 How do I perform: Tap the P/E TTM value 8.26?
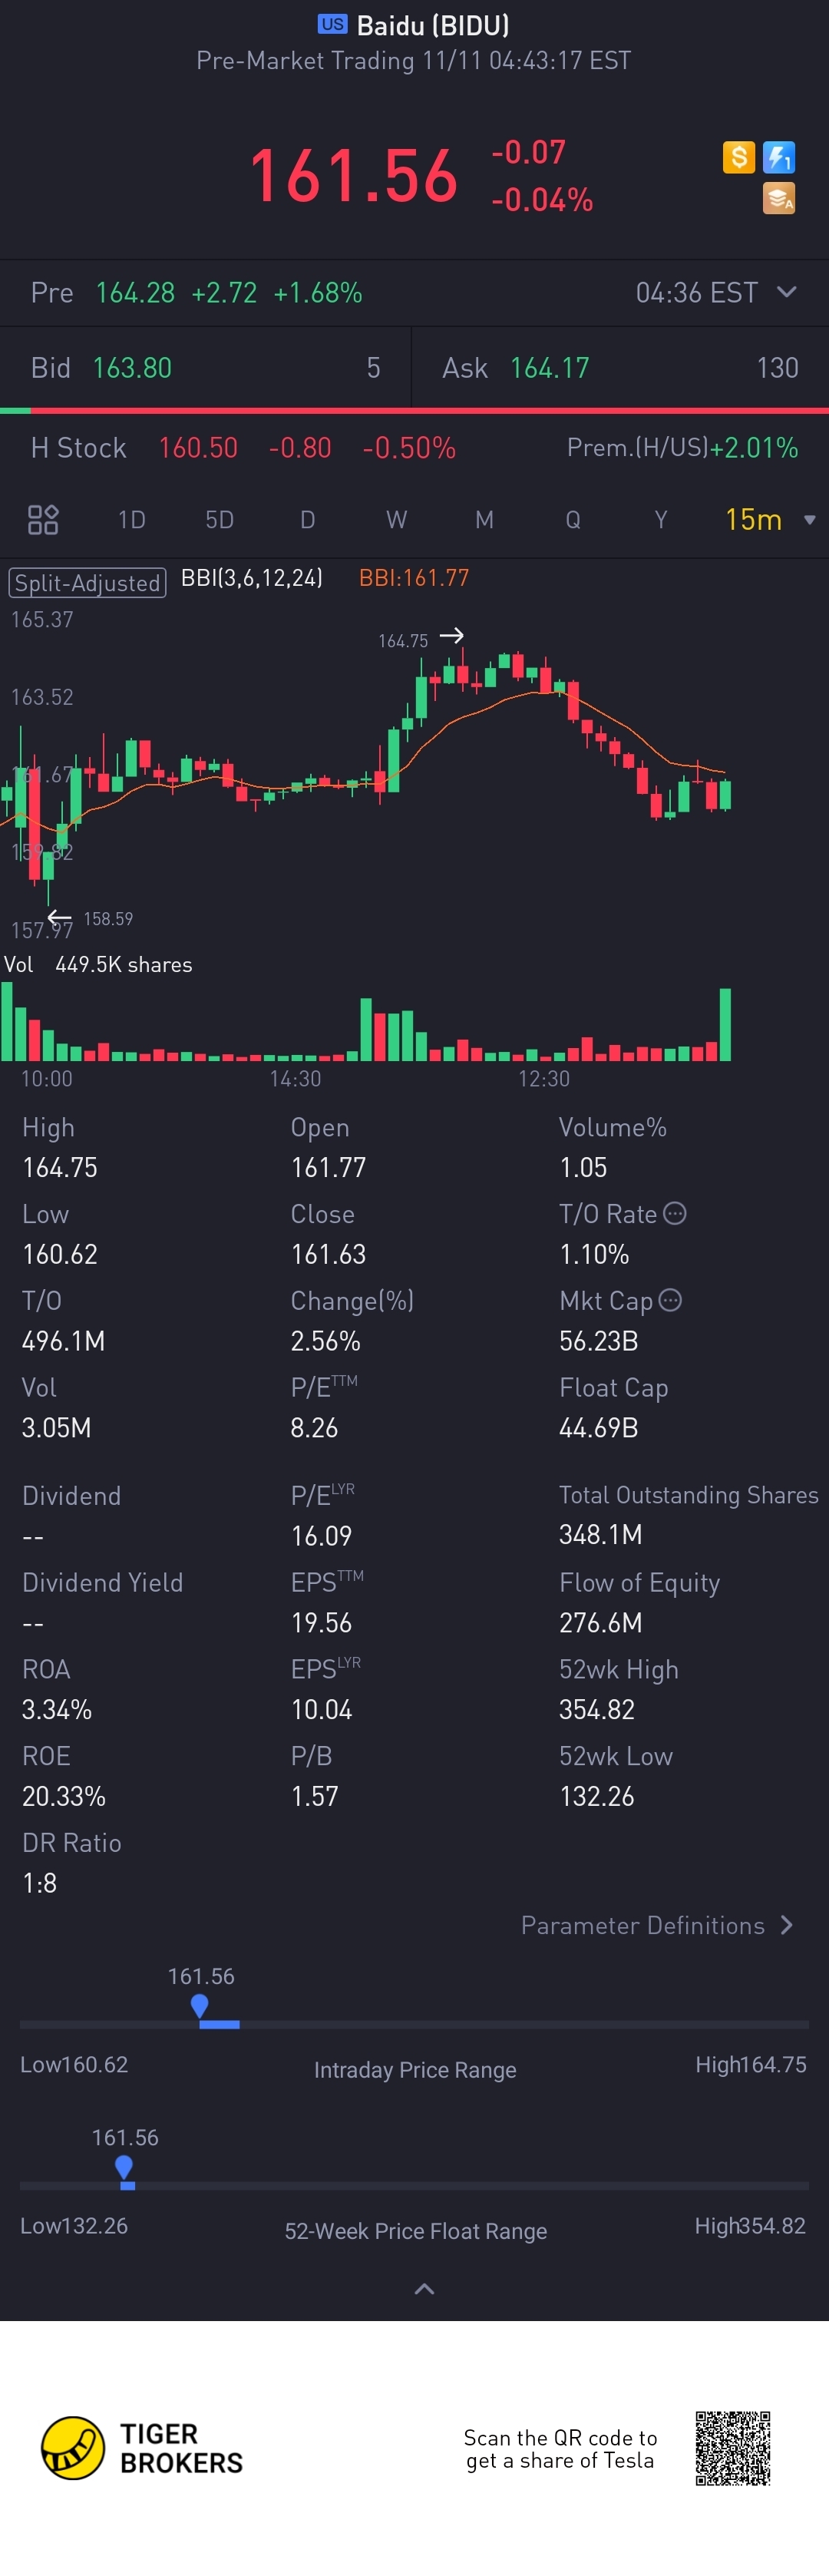(314, 1427)
